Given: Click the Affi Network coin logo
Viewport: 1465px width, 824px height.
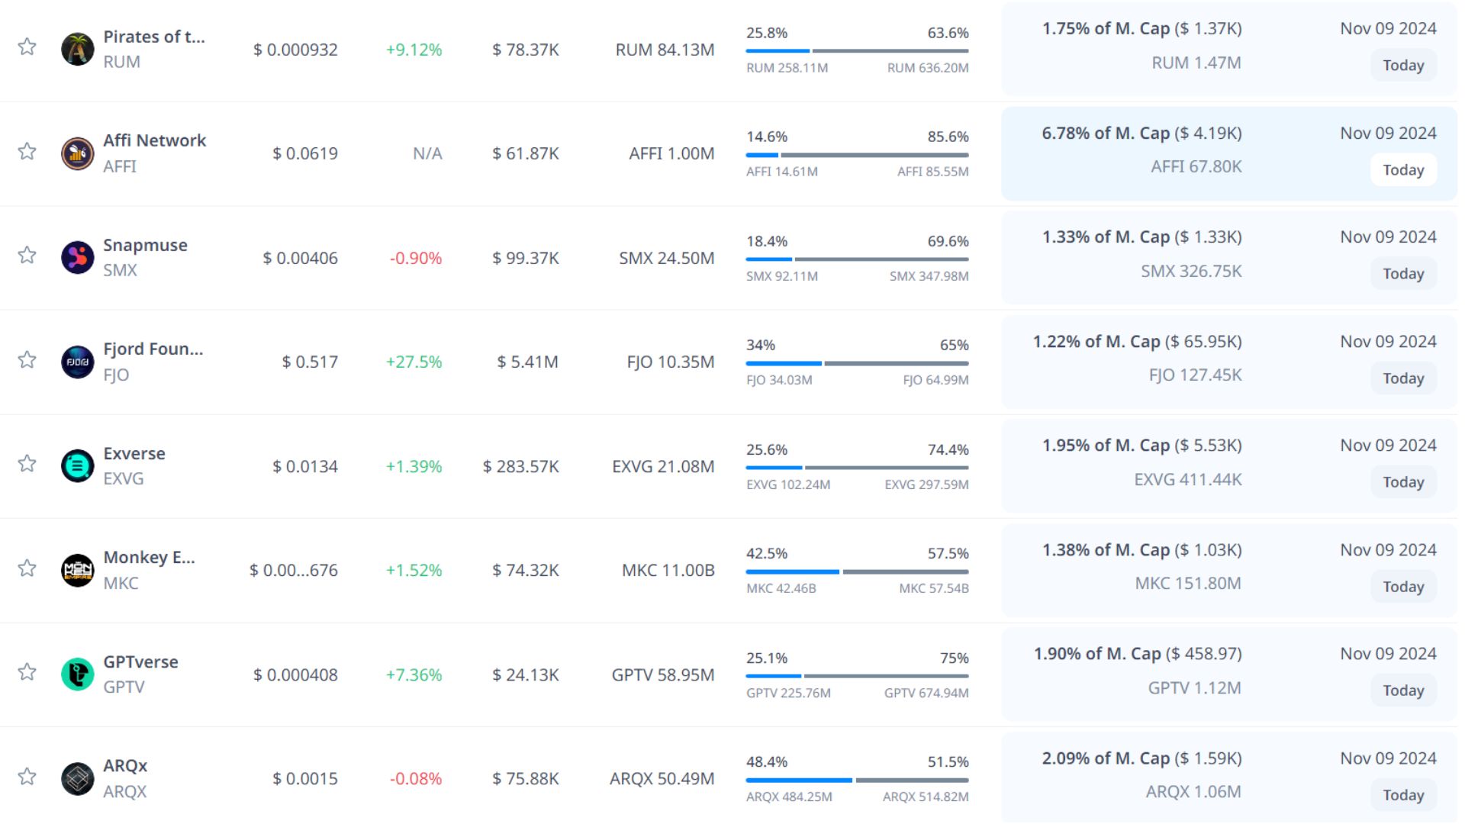Looking at the screenshot, I should (x=77, y=153).
